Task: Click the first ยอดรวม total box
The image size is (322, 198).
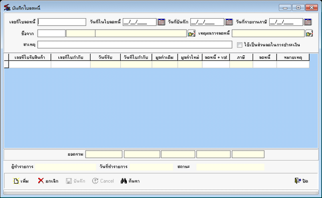Action: pyautogui.click(x=104, y=154)
